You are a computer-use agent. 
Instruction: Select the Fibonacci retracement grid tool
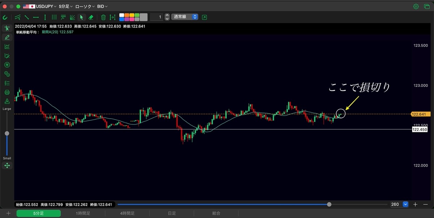coord(54,17)
